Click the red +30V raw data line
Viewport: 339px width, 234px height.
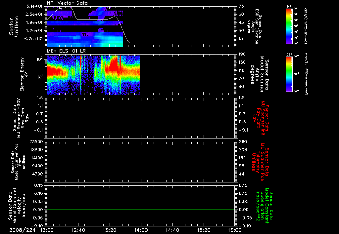point(141,128)
